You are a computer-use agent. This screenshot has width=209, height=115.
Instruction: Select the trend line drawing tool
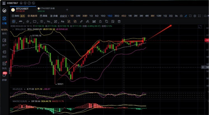[x=20, y=21]
